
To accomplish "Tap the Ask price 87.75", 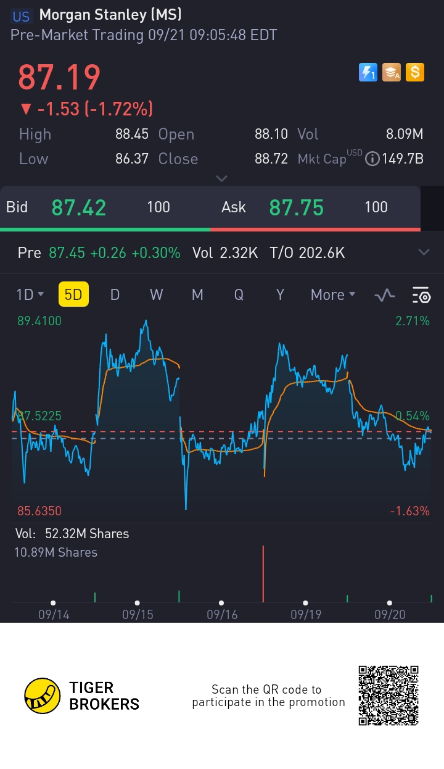I will tap(297, 208).
